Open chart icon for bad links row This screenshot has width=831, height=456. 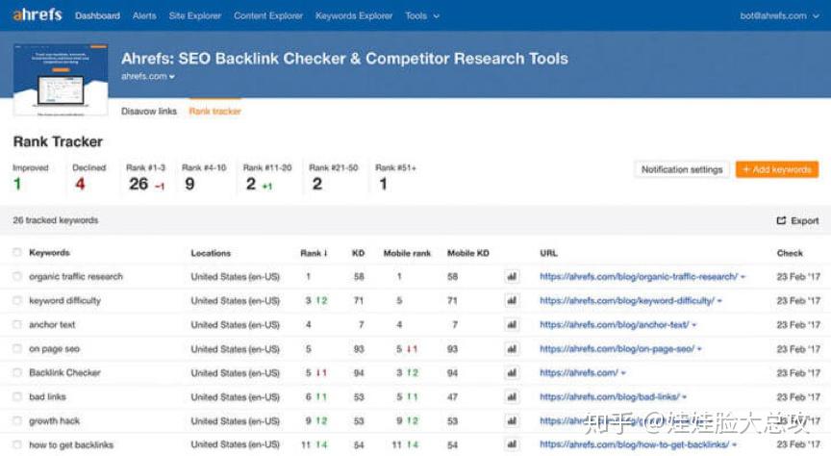point(512,396)
